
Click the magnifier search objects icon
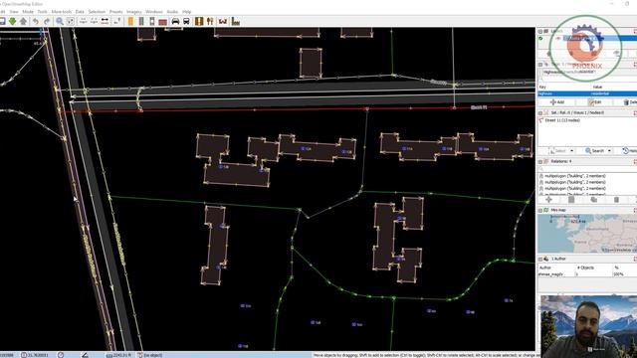(60, 21)
